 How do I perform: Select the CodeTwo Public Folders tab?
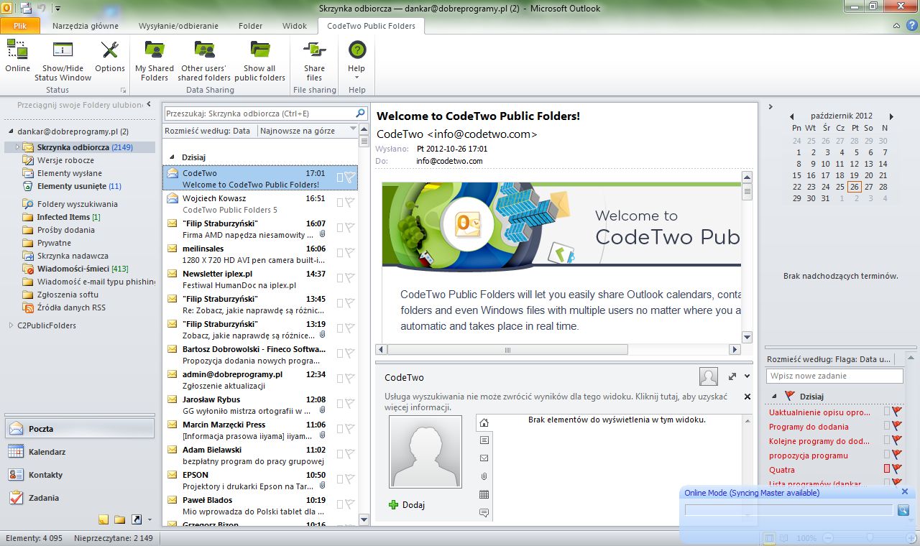click(371, 26)
